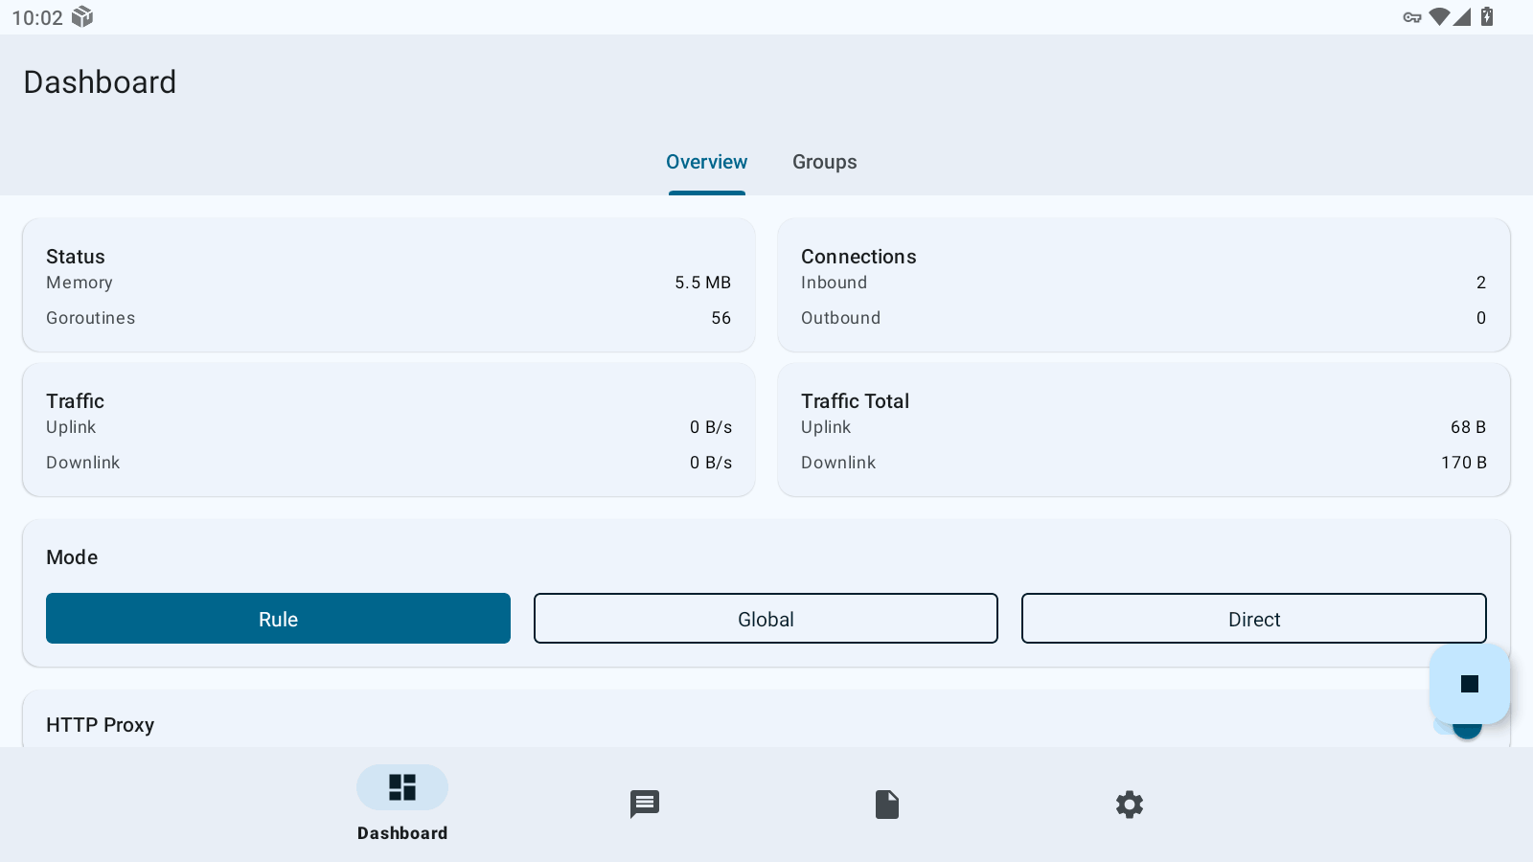Open the Groups tab

click(x=824, y=162)
